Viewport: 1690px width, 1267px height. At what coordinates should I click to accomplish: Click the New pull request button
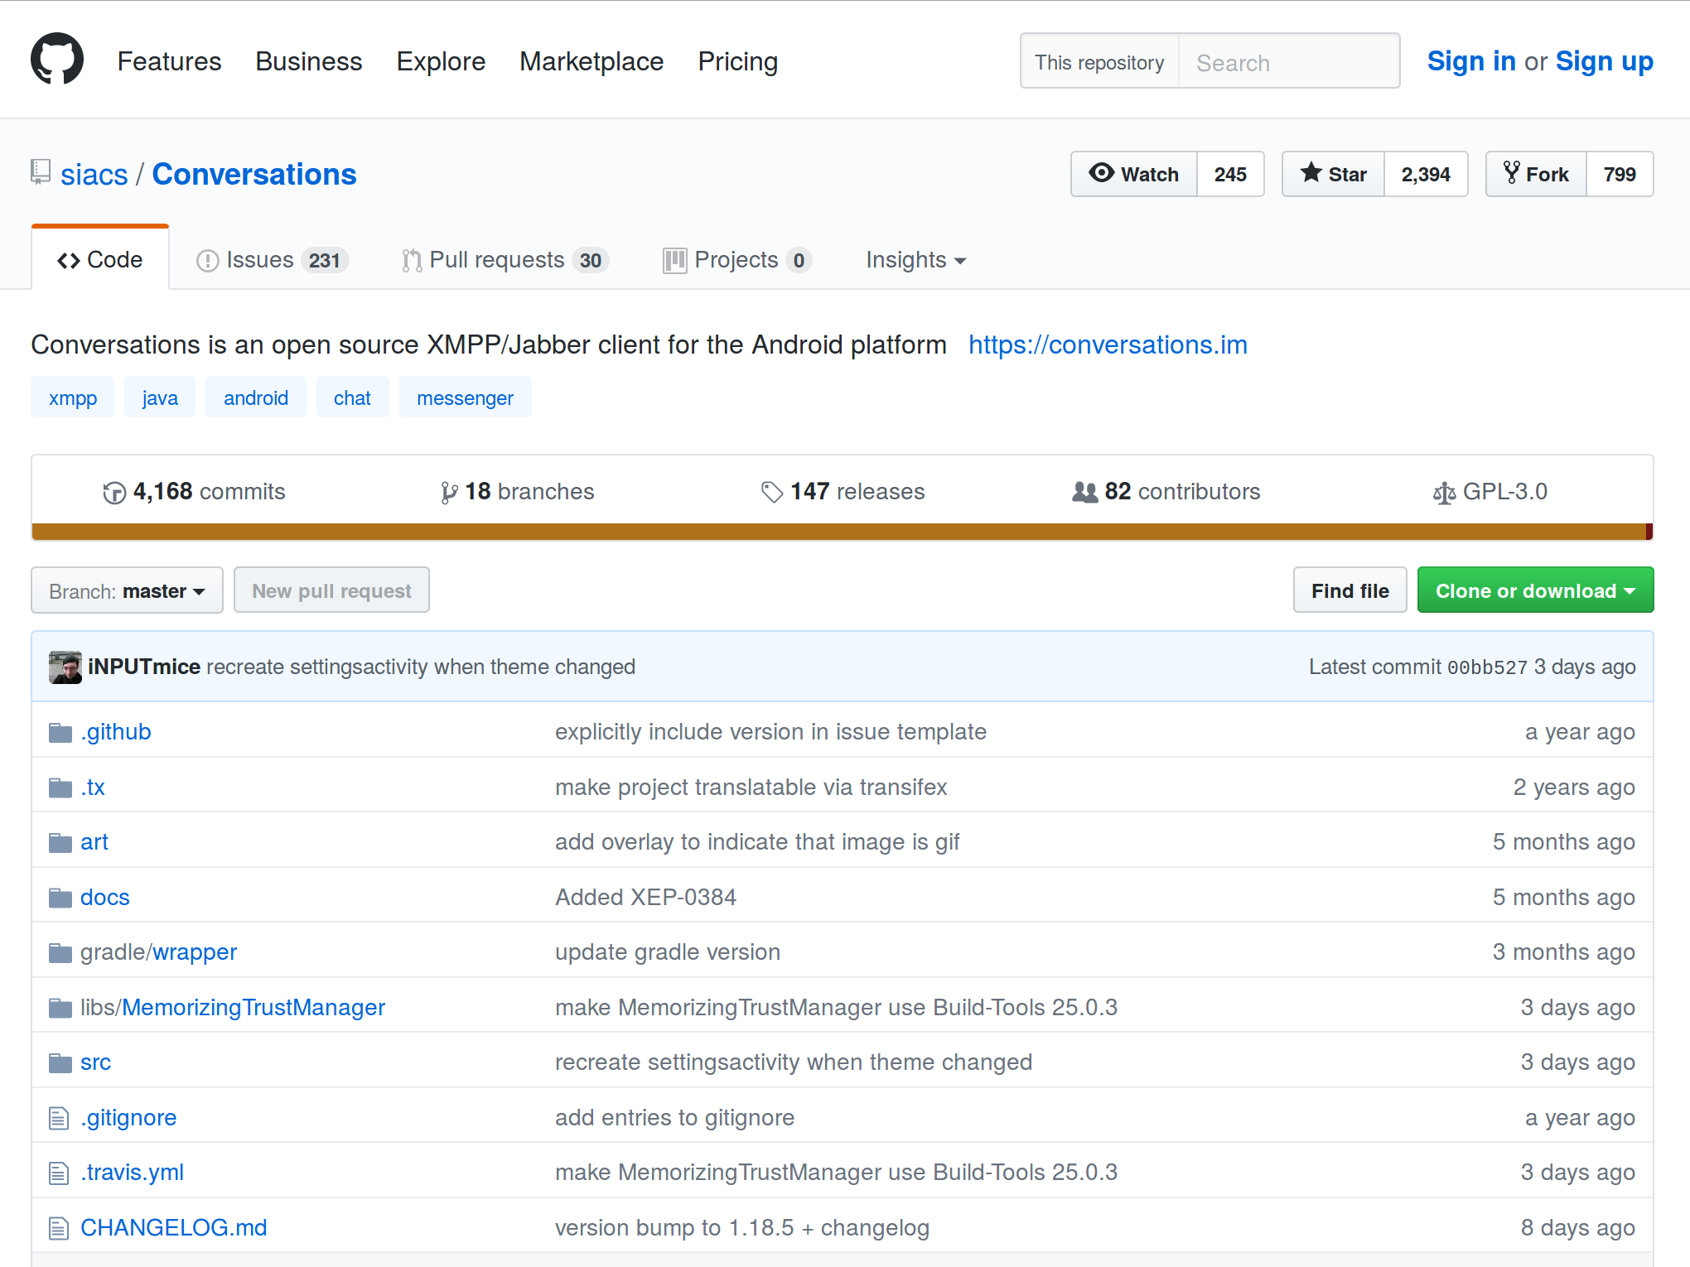point(331,590)
